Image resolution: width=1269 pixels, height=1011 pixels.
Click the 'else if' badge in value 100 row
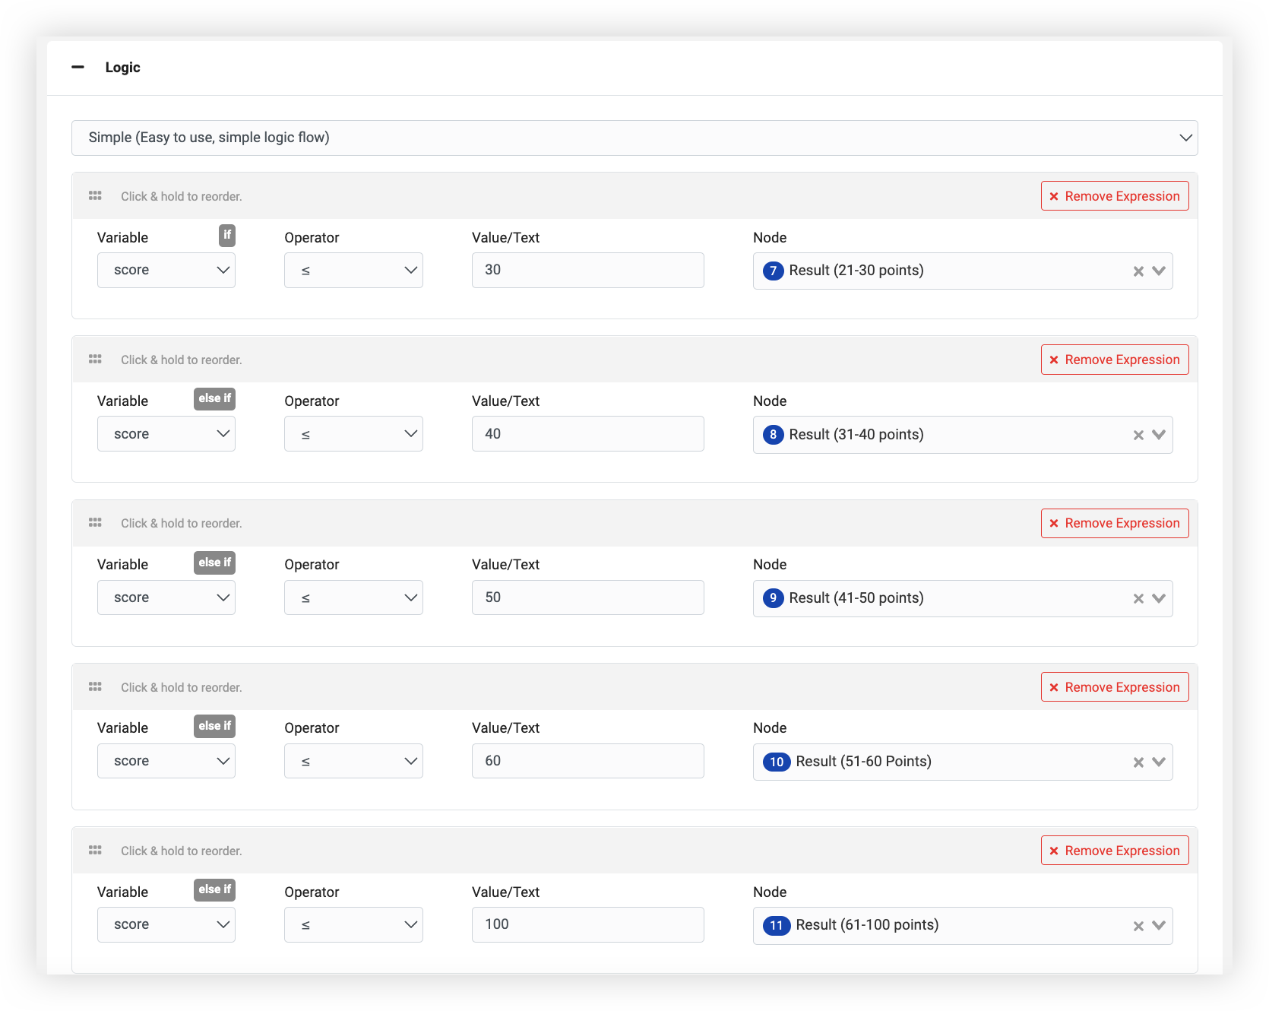coord(214,889)
